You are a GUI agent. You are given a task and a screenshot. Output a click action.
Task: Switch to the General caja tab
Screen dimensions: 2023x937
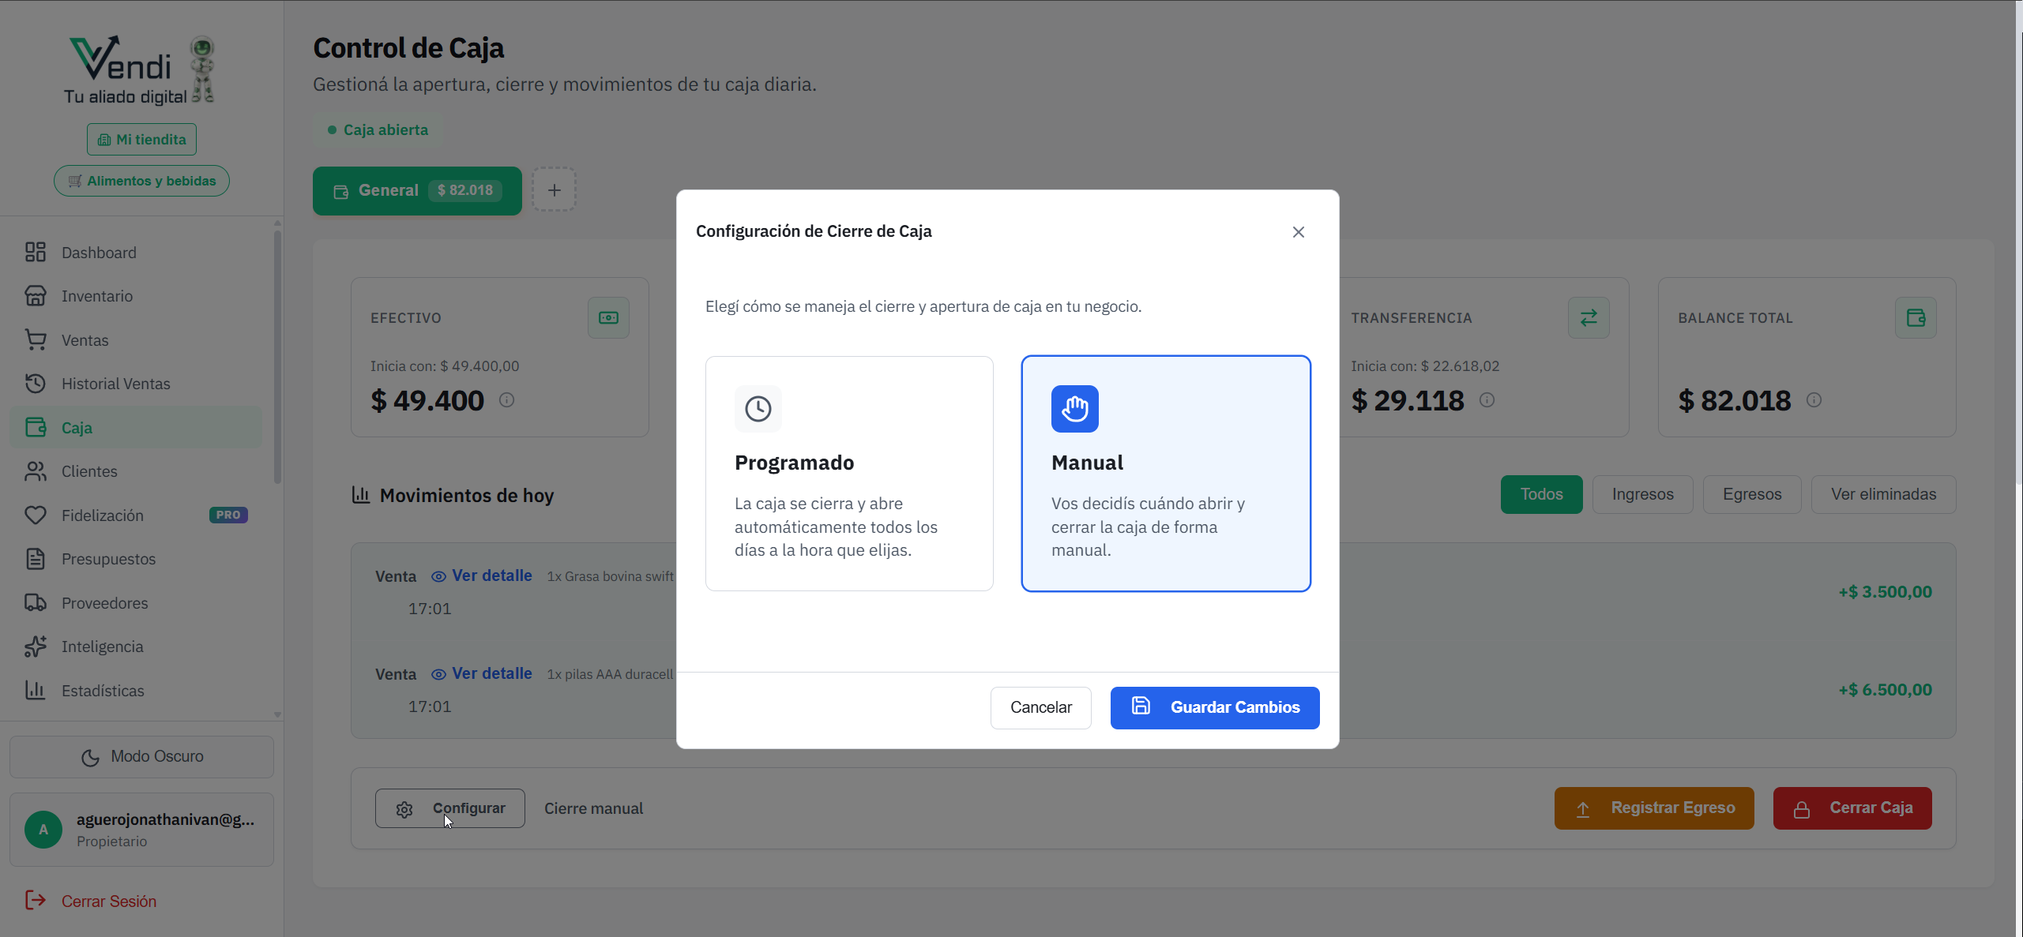417,190
